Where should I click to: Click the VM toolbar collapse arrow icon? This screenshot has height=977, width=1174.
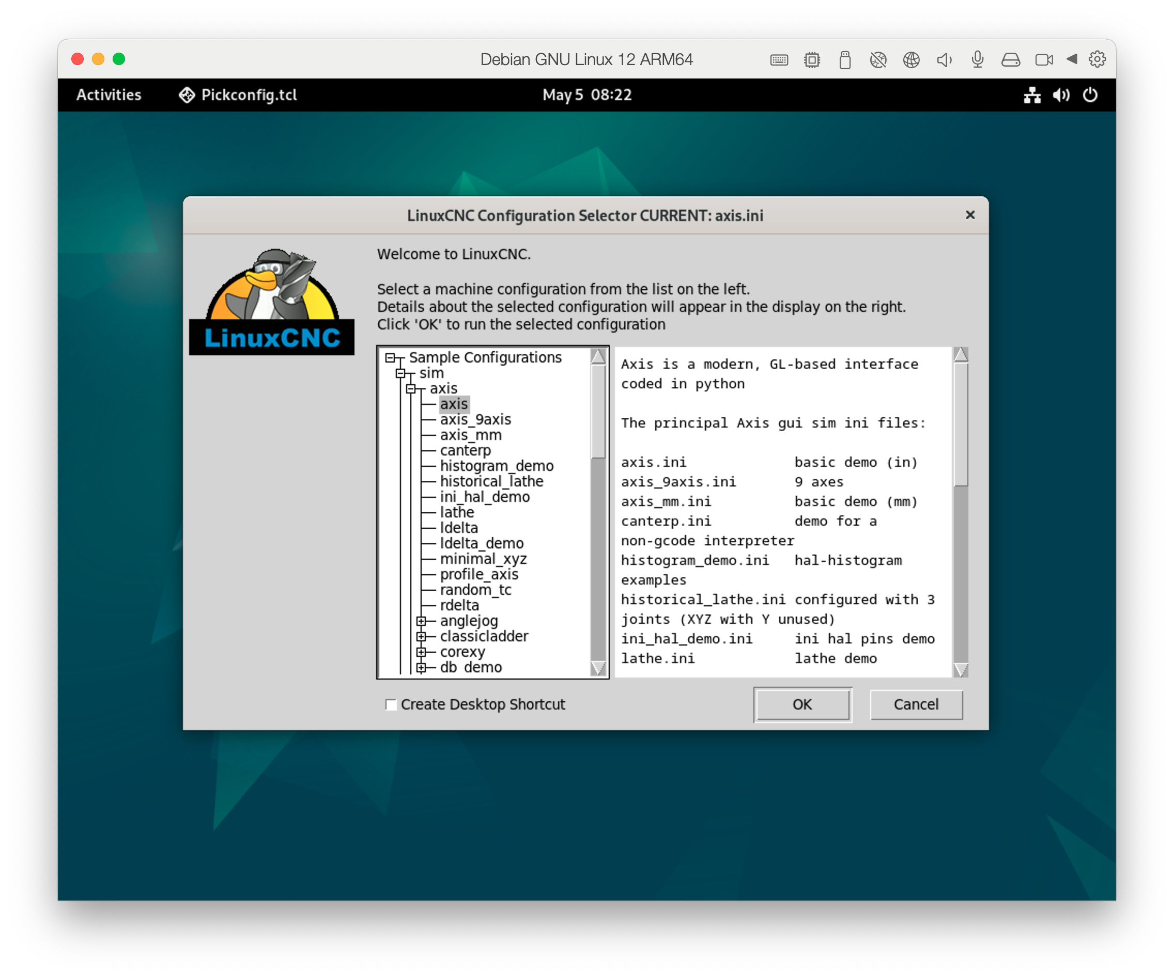(x=1071, y=59)
